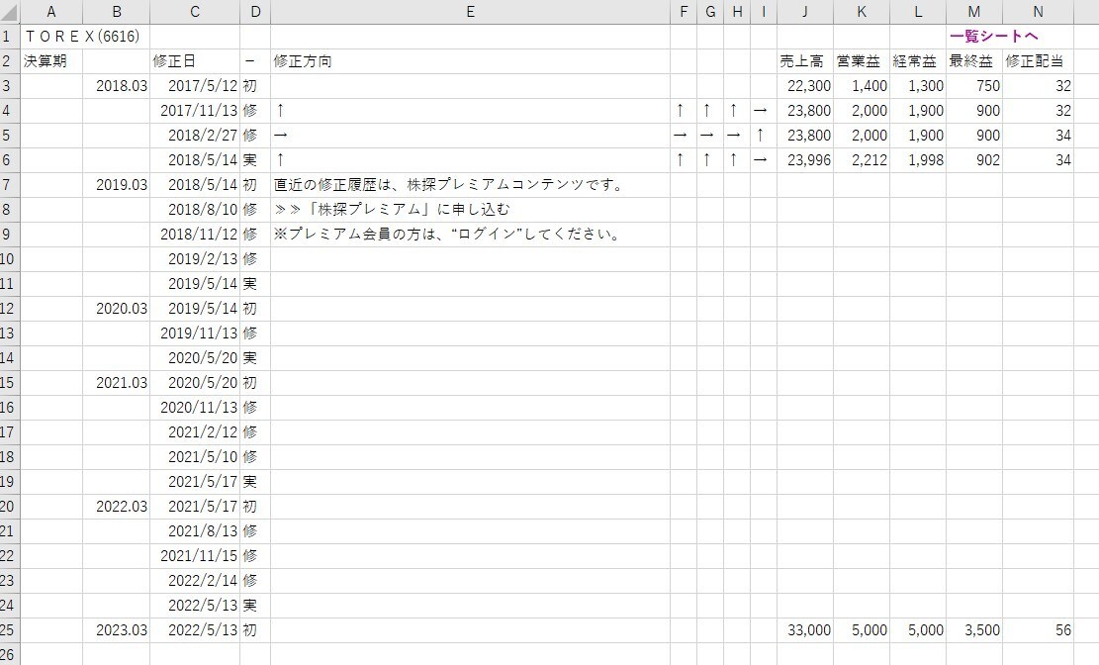Select right arrow in cell E5
Image resolution: width=1099 pixels, height=665 pixels.
(x=280, y=136)
